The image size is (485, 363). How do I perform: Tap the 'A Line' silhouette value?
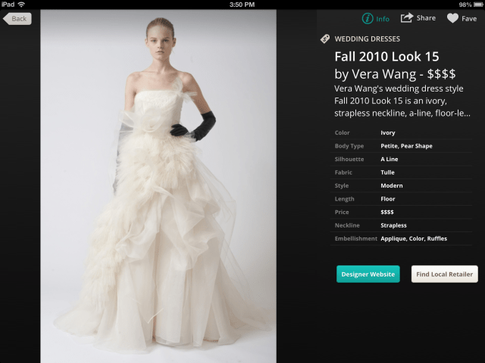click(x=389, y=160)
